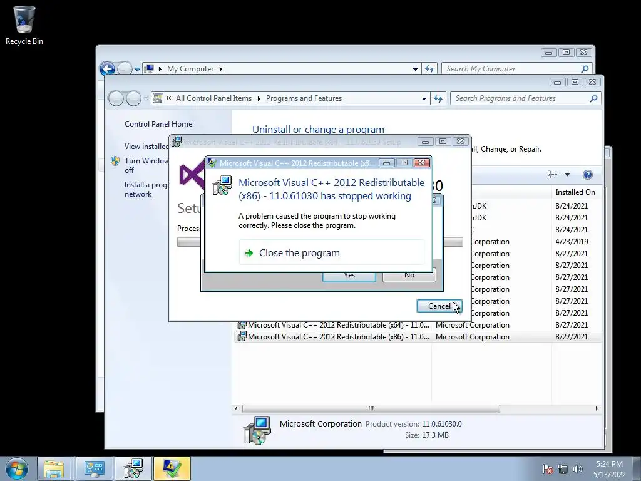This screenshot has height=481, width=641.
Task: Open the volume speaker tray icon
Action: (577, 469)
